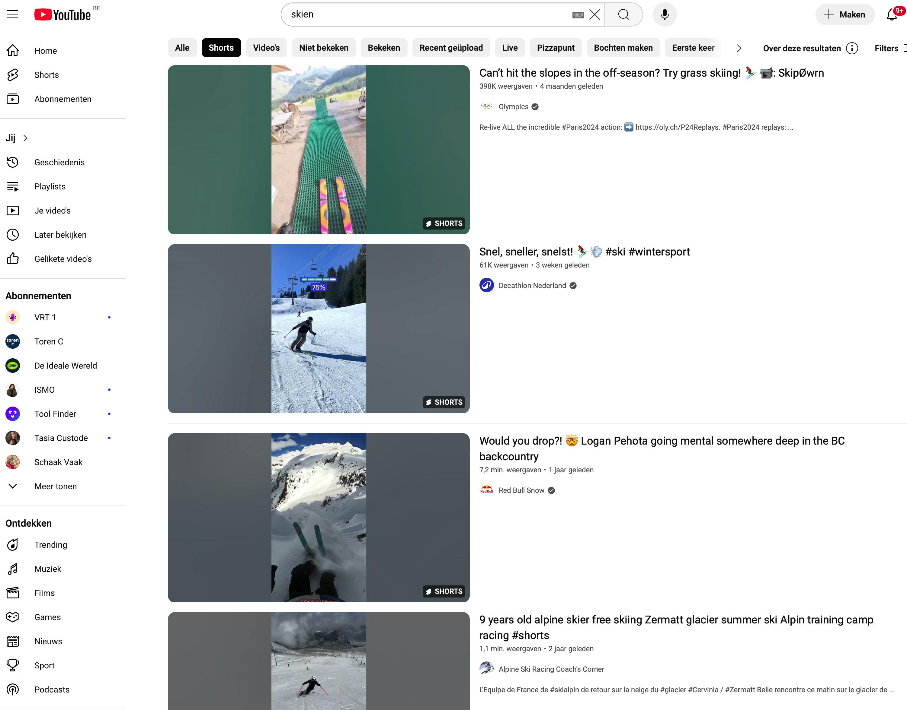Image resolution: width=907 pixels, height=710 pixels.
Task: Click the Maken create button
Action: pyautogui.click(x=845, y=14)
